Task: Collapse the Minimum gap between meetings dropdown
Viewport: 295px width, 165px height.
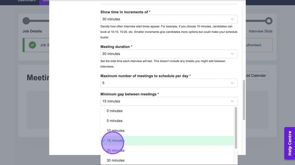Action: click(169, 101)
